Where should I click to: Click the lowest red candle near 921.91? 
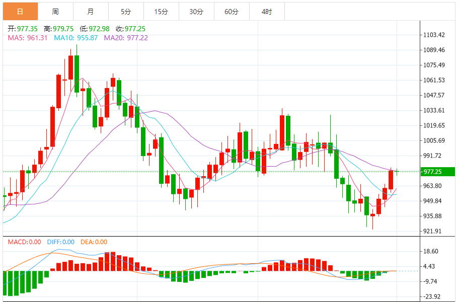coord(372,215)
